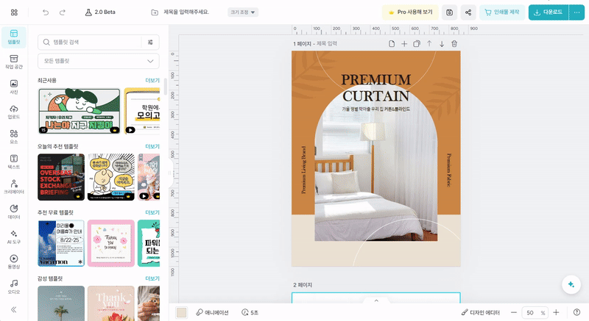Collapse the left sidebar with the double-arrow
This screenshot has height=321, width=589.
click(x=14, y=309)
